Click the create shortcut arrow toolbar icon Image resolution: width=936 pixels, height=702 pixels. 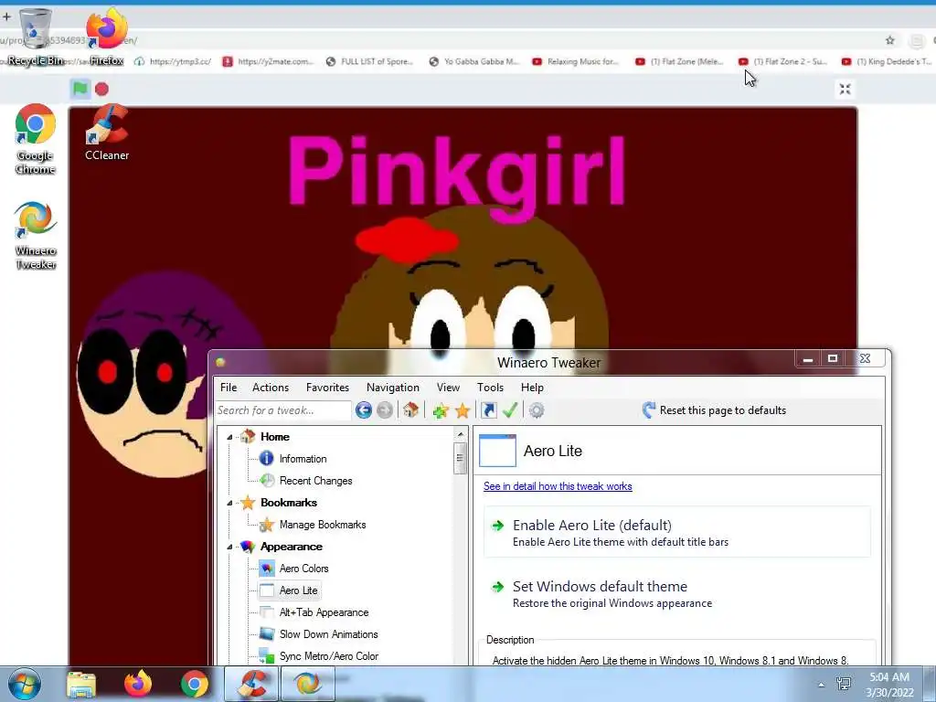489,410
